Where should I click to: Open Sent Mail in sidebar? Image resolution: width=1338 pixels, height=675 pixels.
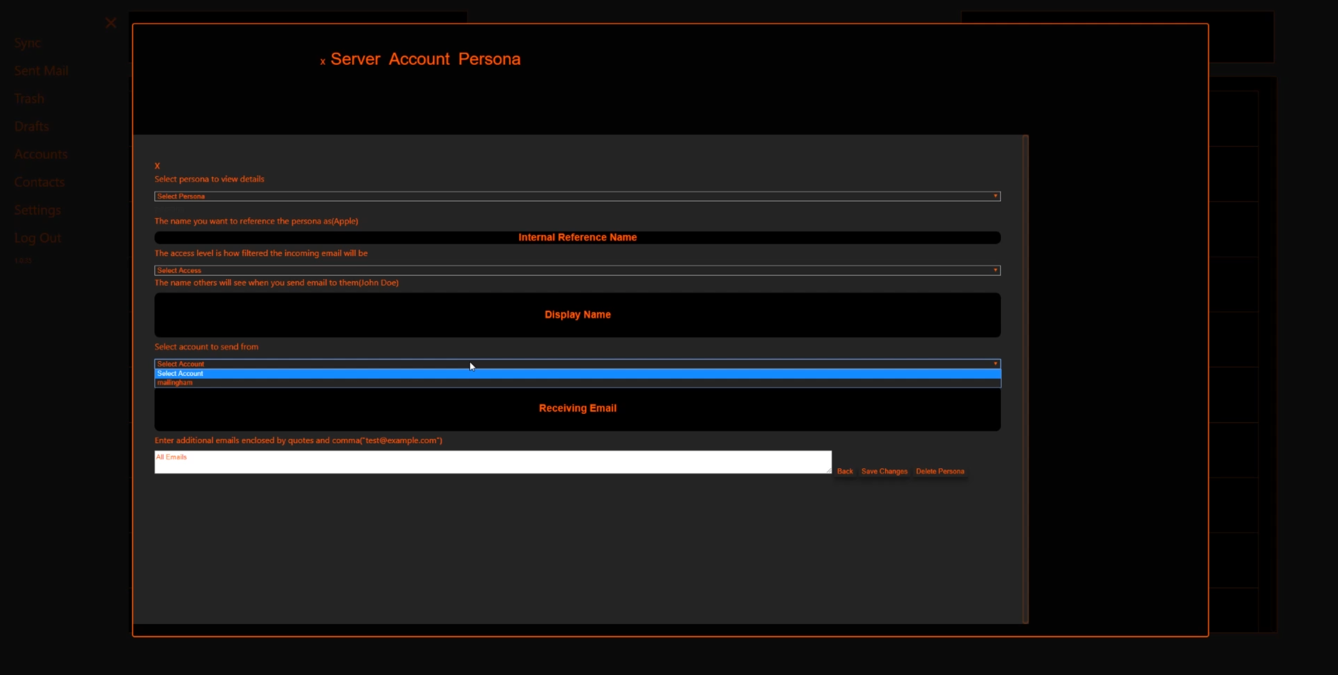(x=41, y=70)
